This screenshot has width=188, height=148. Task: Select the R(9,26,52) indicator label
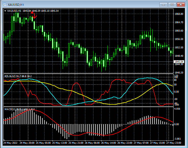pyautogui.click(x=18, y=76)
